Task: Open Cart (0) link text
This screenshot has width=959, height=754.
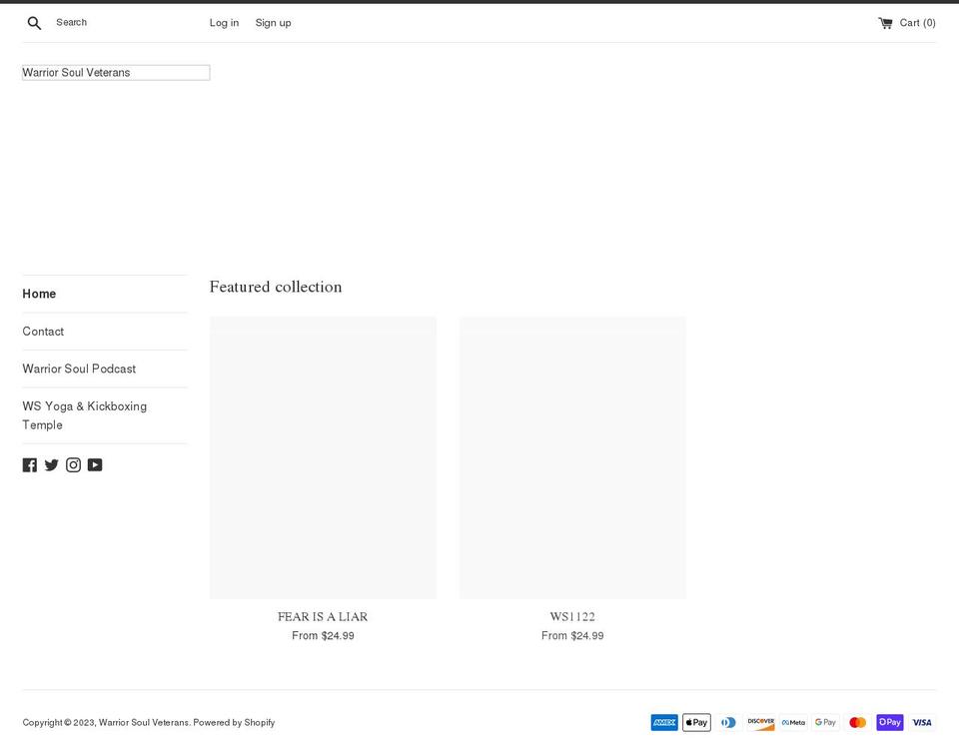Action: tap(917, 23)
